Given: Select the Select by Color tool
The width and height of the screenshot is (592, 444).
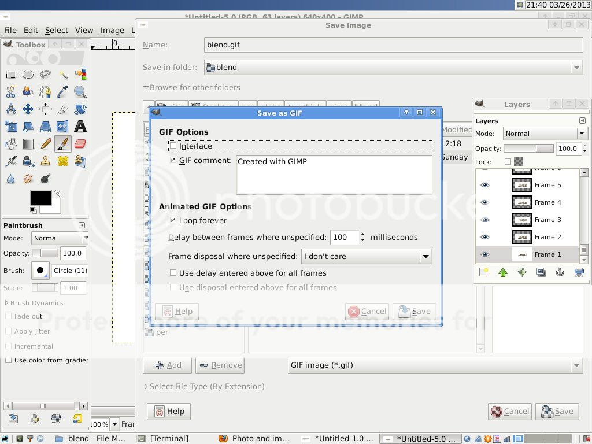Looking at the screenshot, I should (x=80, y=75).
